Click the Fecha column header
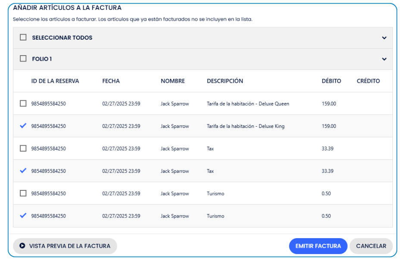The image size is (405, 261). [111, 81]
